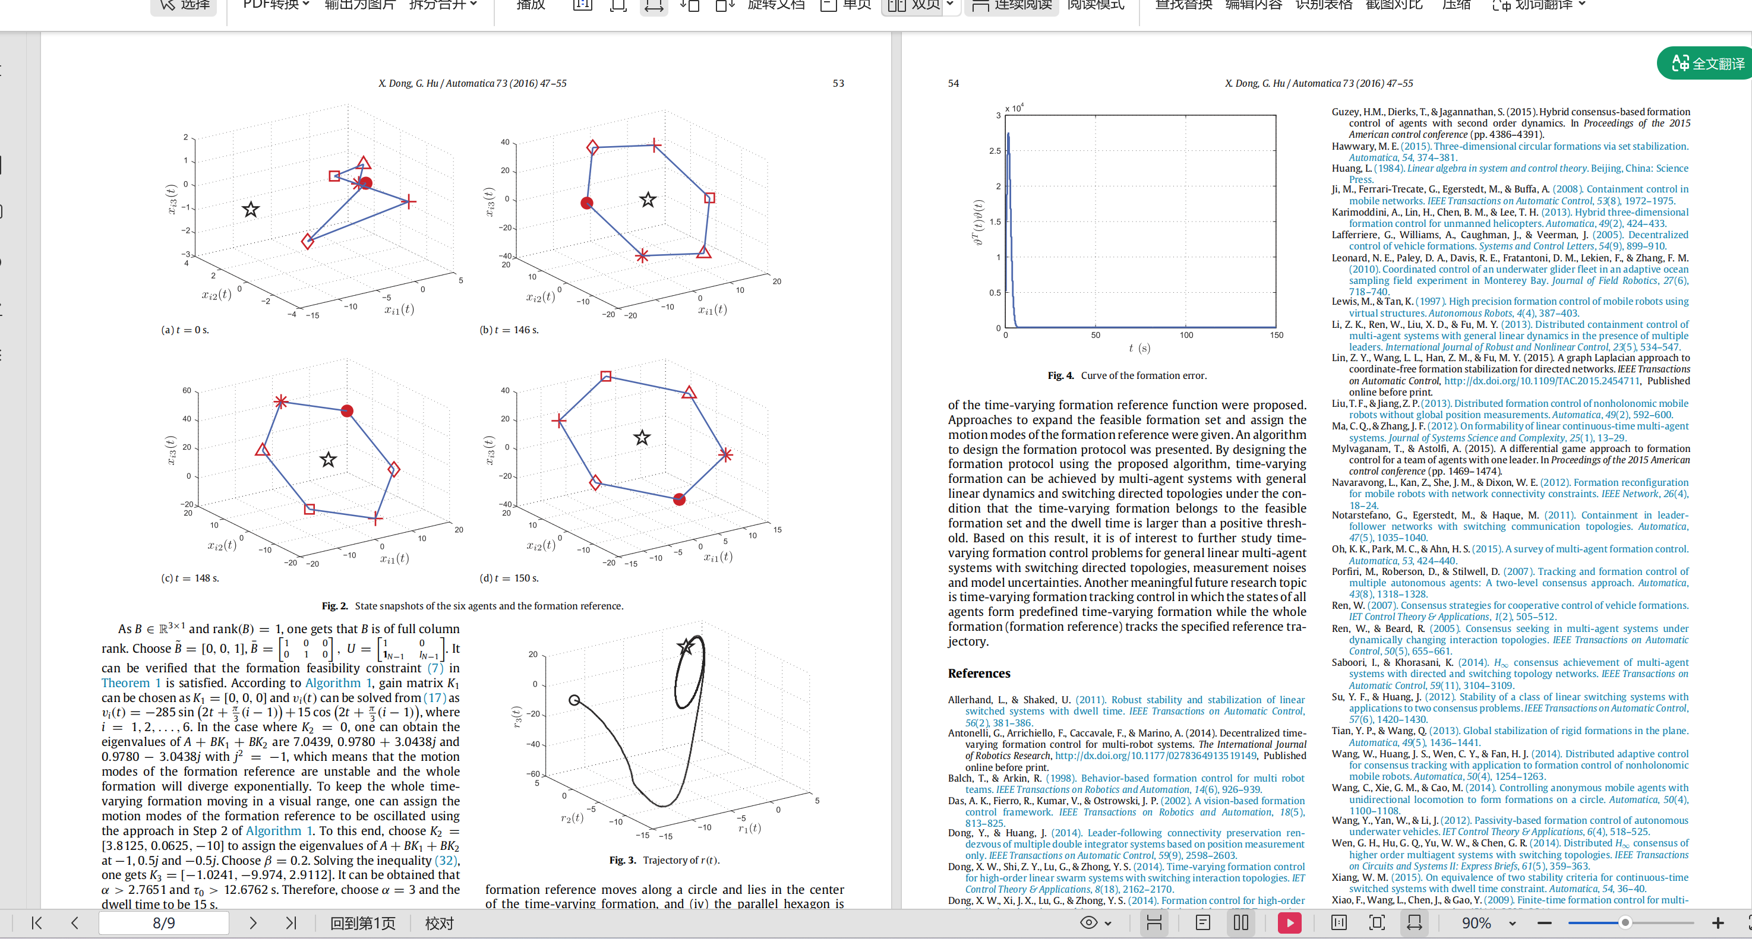Toggle single page view in status bar
Screen dimensions: 1752x939
click(1202, 923)
